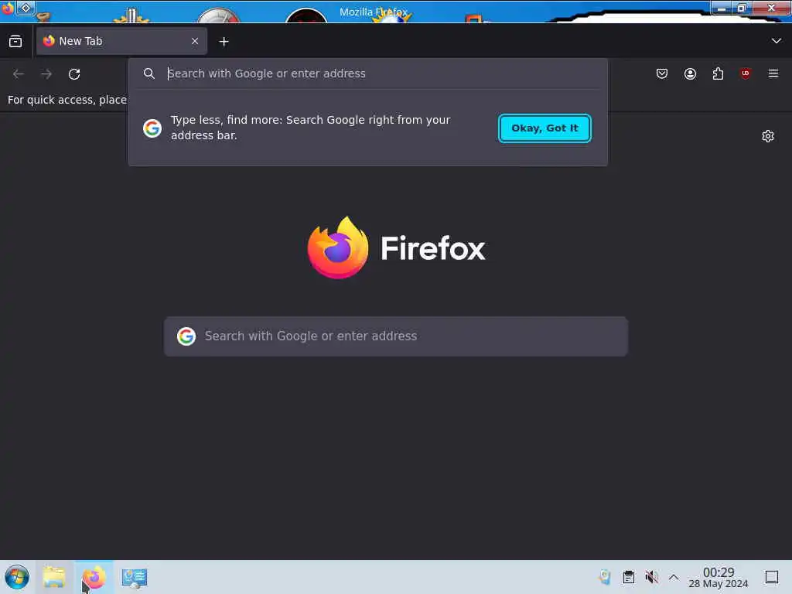Image resolution: width=792 pixels, height=594 pixels.
Task: Open New Tab personalize gear icon
Action: (768, 136)
